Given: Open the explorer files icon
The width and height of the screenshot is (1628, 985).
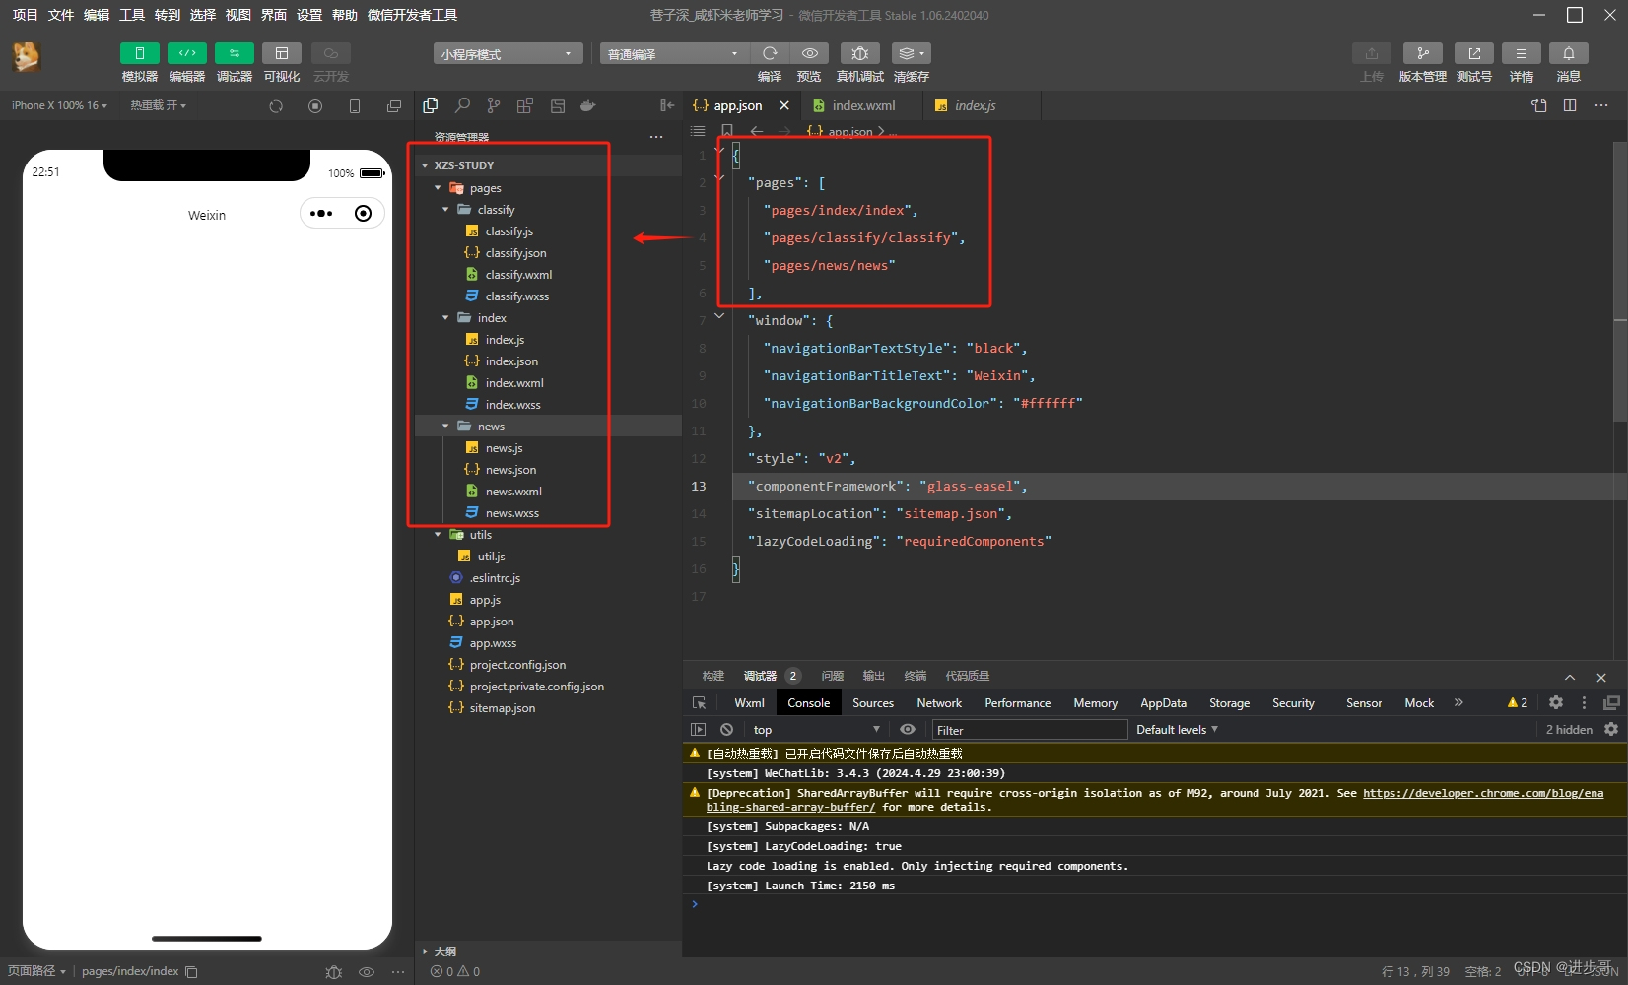Looking at the screenshot, I should pyautogui.click(x=431, y=105).
